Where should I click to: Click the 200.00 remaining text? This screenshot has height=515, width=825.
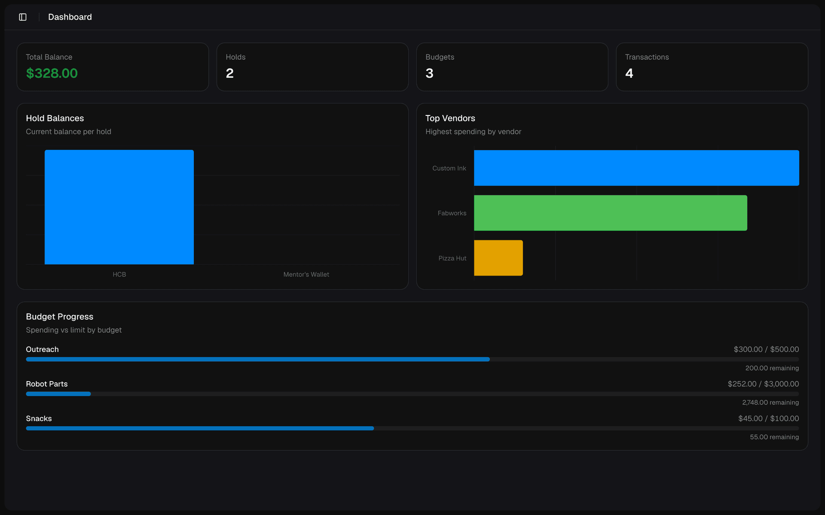[772, 368]
